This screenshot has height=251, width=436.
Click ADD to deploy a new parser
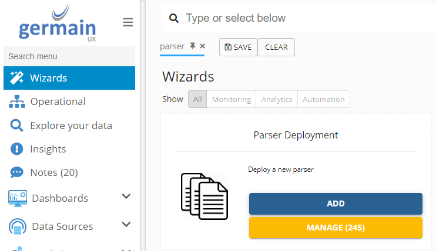pyautogui.click(x=336, y=203)
